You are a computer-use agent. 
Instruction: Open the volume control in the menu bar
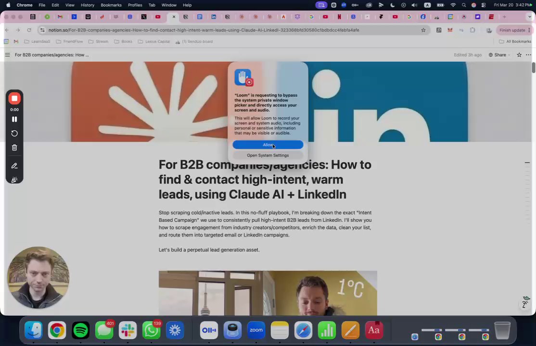[x=414, y=5]
